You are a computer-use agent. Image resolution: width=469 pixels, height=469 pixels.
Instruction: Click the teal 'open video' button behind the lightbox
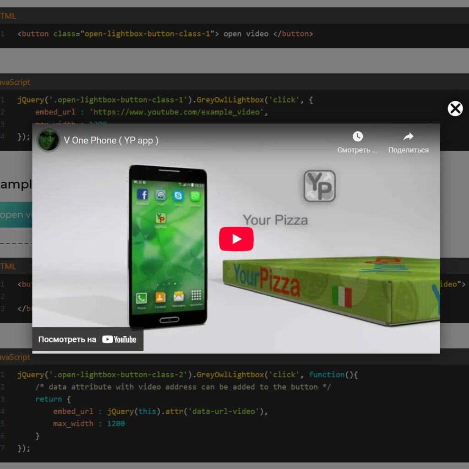point(16,214)
